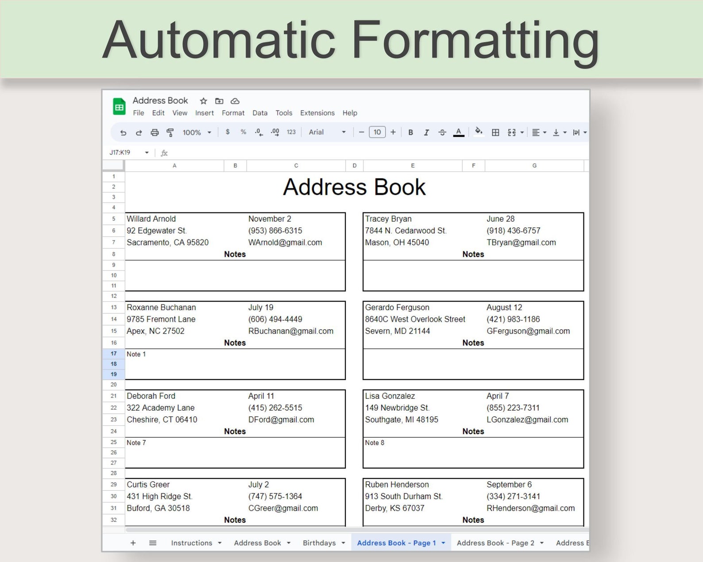Open the Arial font dropdown

click(327, 132)
